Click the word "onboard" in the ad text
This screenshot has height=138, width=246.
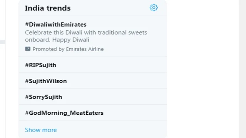pos(36,40)
